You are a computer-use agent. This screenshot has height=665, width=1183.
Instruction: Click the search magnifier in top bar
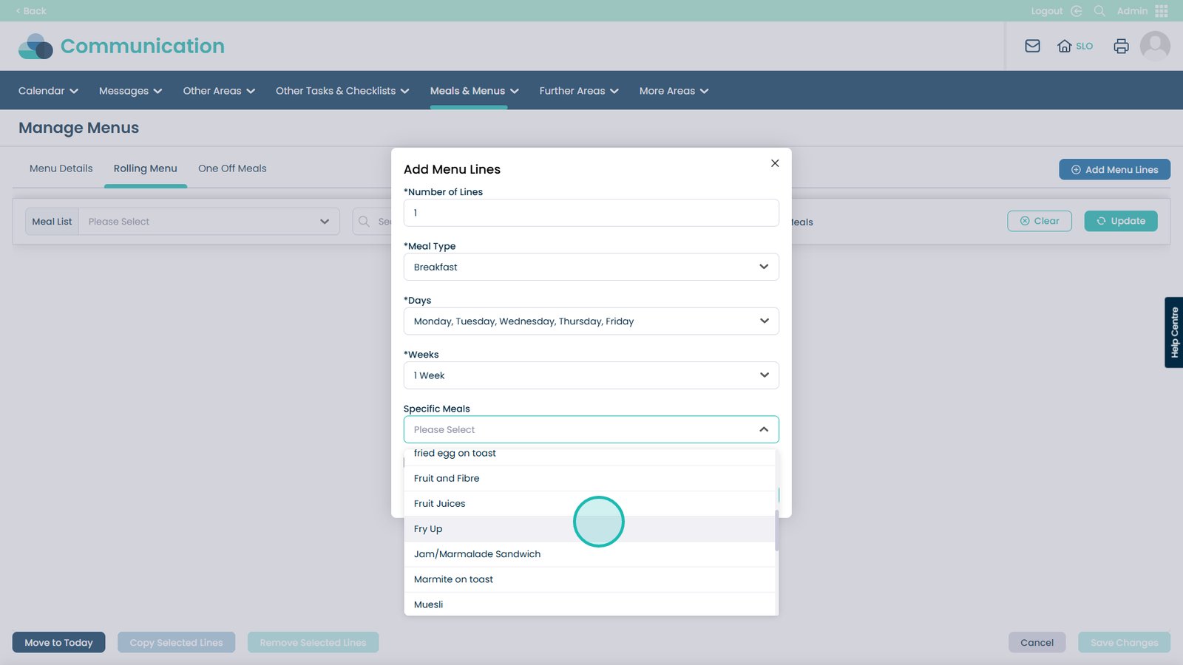1099,11
